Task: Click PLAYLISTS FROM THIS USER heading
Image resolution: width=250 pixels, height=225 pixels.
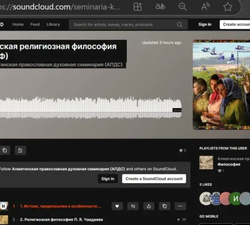Action: (x=223, y=148)
